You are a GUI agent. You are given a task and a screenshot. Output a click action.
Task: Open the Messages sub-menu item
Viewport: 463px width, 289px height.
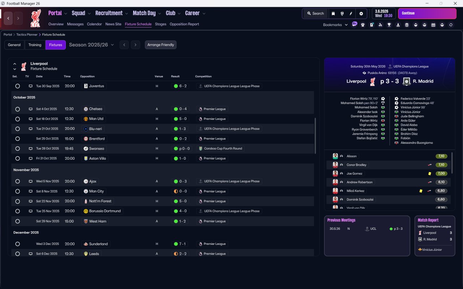pos(75,24)
